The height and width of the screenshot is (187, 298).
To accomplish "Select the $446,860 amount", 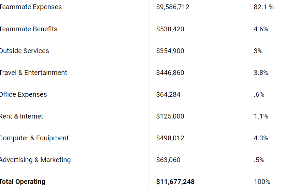I will tap(170, 73).
